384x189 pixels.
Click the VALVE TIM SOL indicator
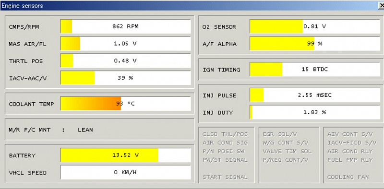(x=287, y=151)
